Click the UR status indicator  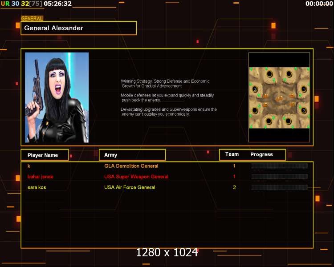pos(5,4)
